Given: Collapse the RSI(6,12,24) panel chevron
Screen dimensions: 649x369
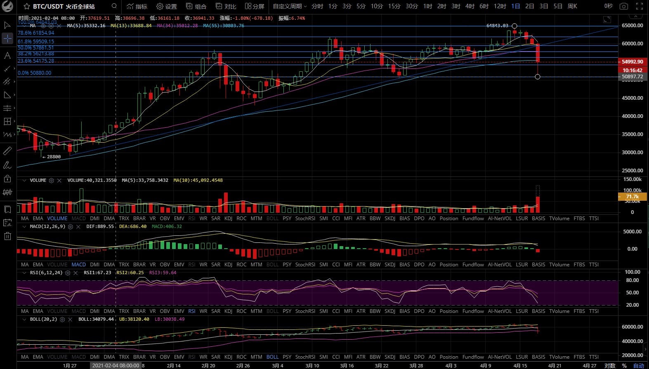Looking at the screenshot, I should click(24, 273).
